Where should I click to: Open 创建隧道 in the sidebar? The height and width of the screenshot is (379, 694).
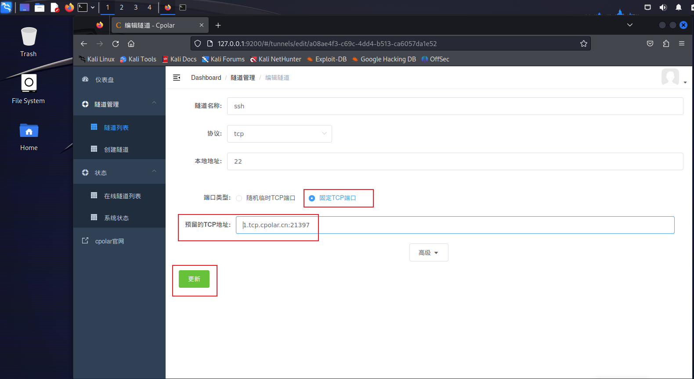click(x=119, y=150)
